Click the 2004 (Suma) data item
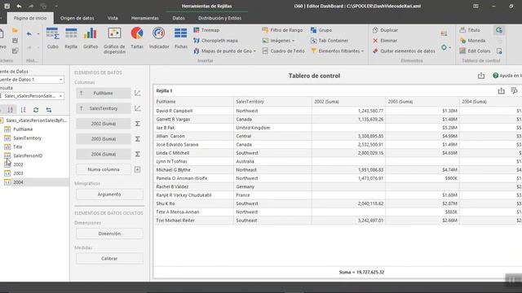The height and width of the screenshot is (293, 522). pyautogui.click(x=104, y=154)
